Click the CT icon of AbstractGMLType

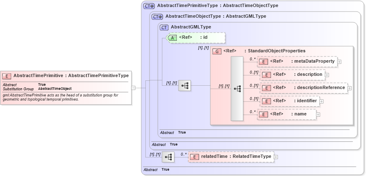pos(164,28)
